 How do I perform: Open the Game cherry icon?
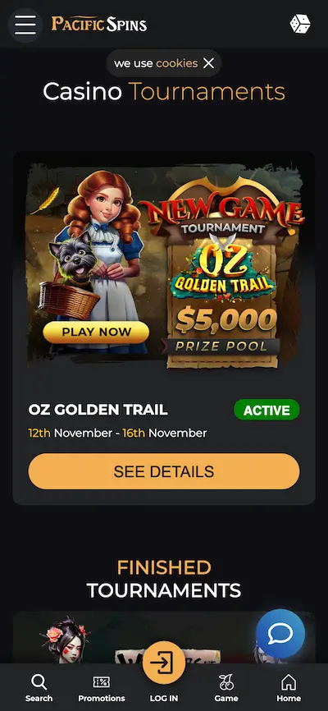[x=226, y=681]
